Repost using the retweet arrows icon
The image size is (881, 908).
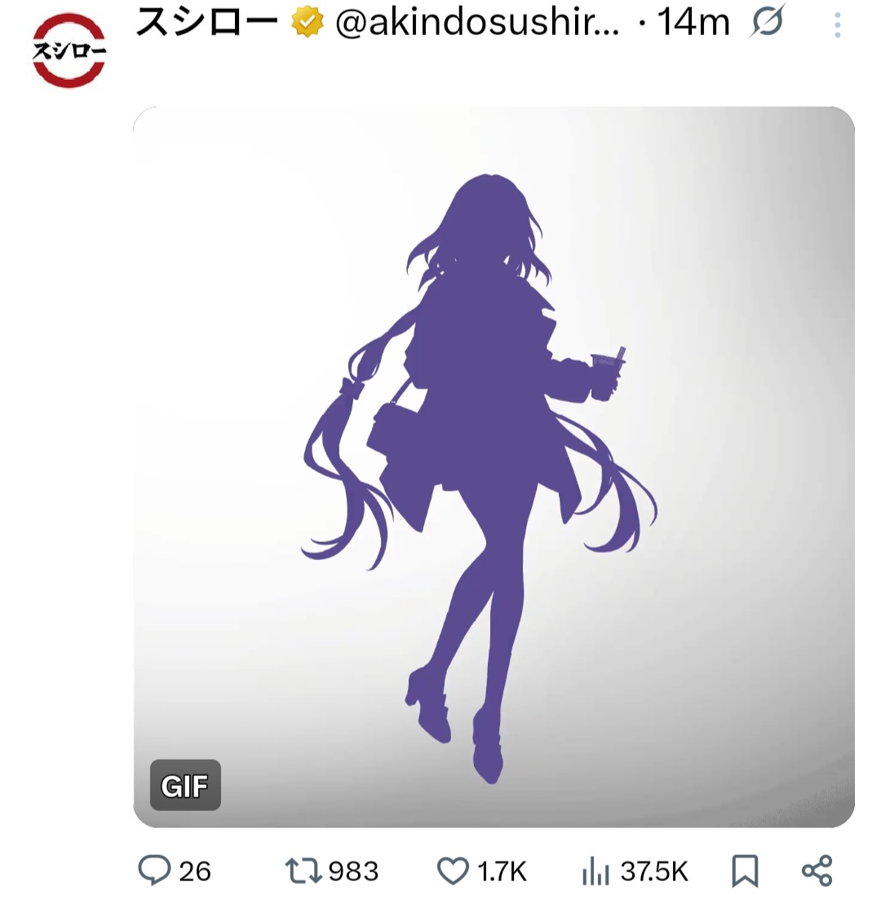303,871
